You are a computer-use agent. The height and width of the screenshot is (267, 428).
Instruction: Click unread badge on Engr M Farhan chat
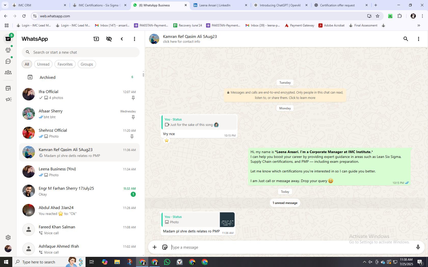133,194
